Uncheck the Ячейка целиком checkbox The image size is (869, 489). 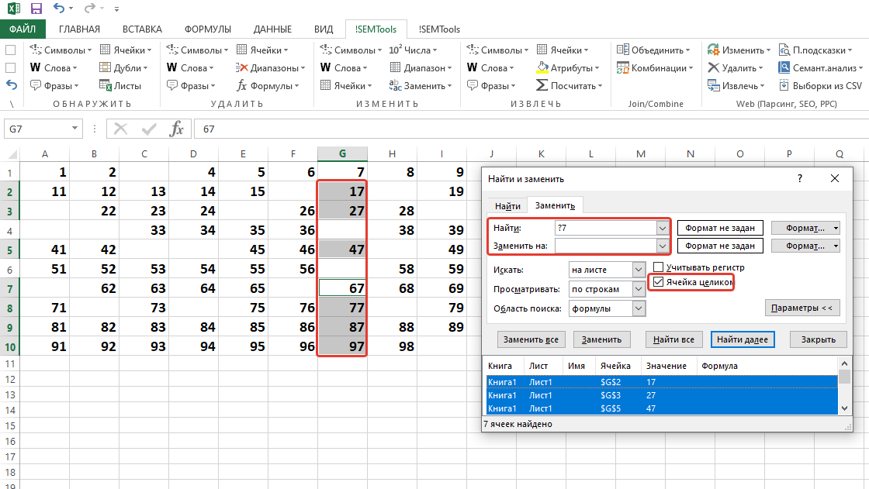pyautogui.click(x=659, y=282)
